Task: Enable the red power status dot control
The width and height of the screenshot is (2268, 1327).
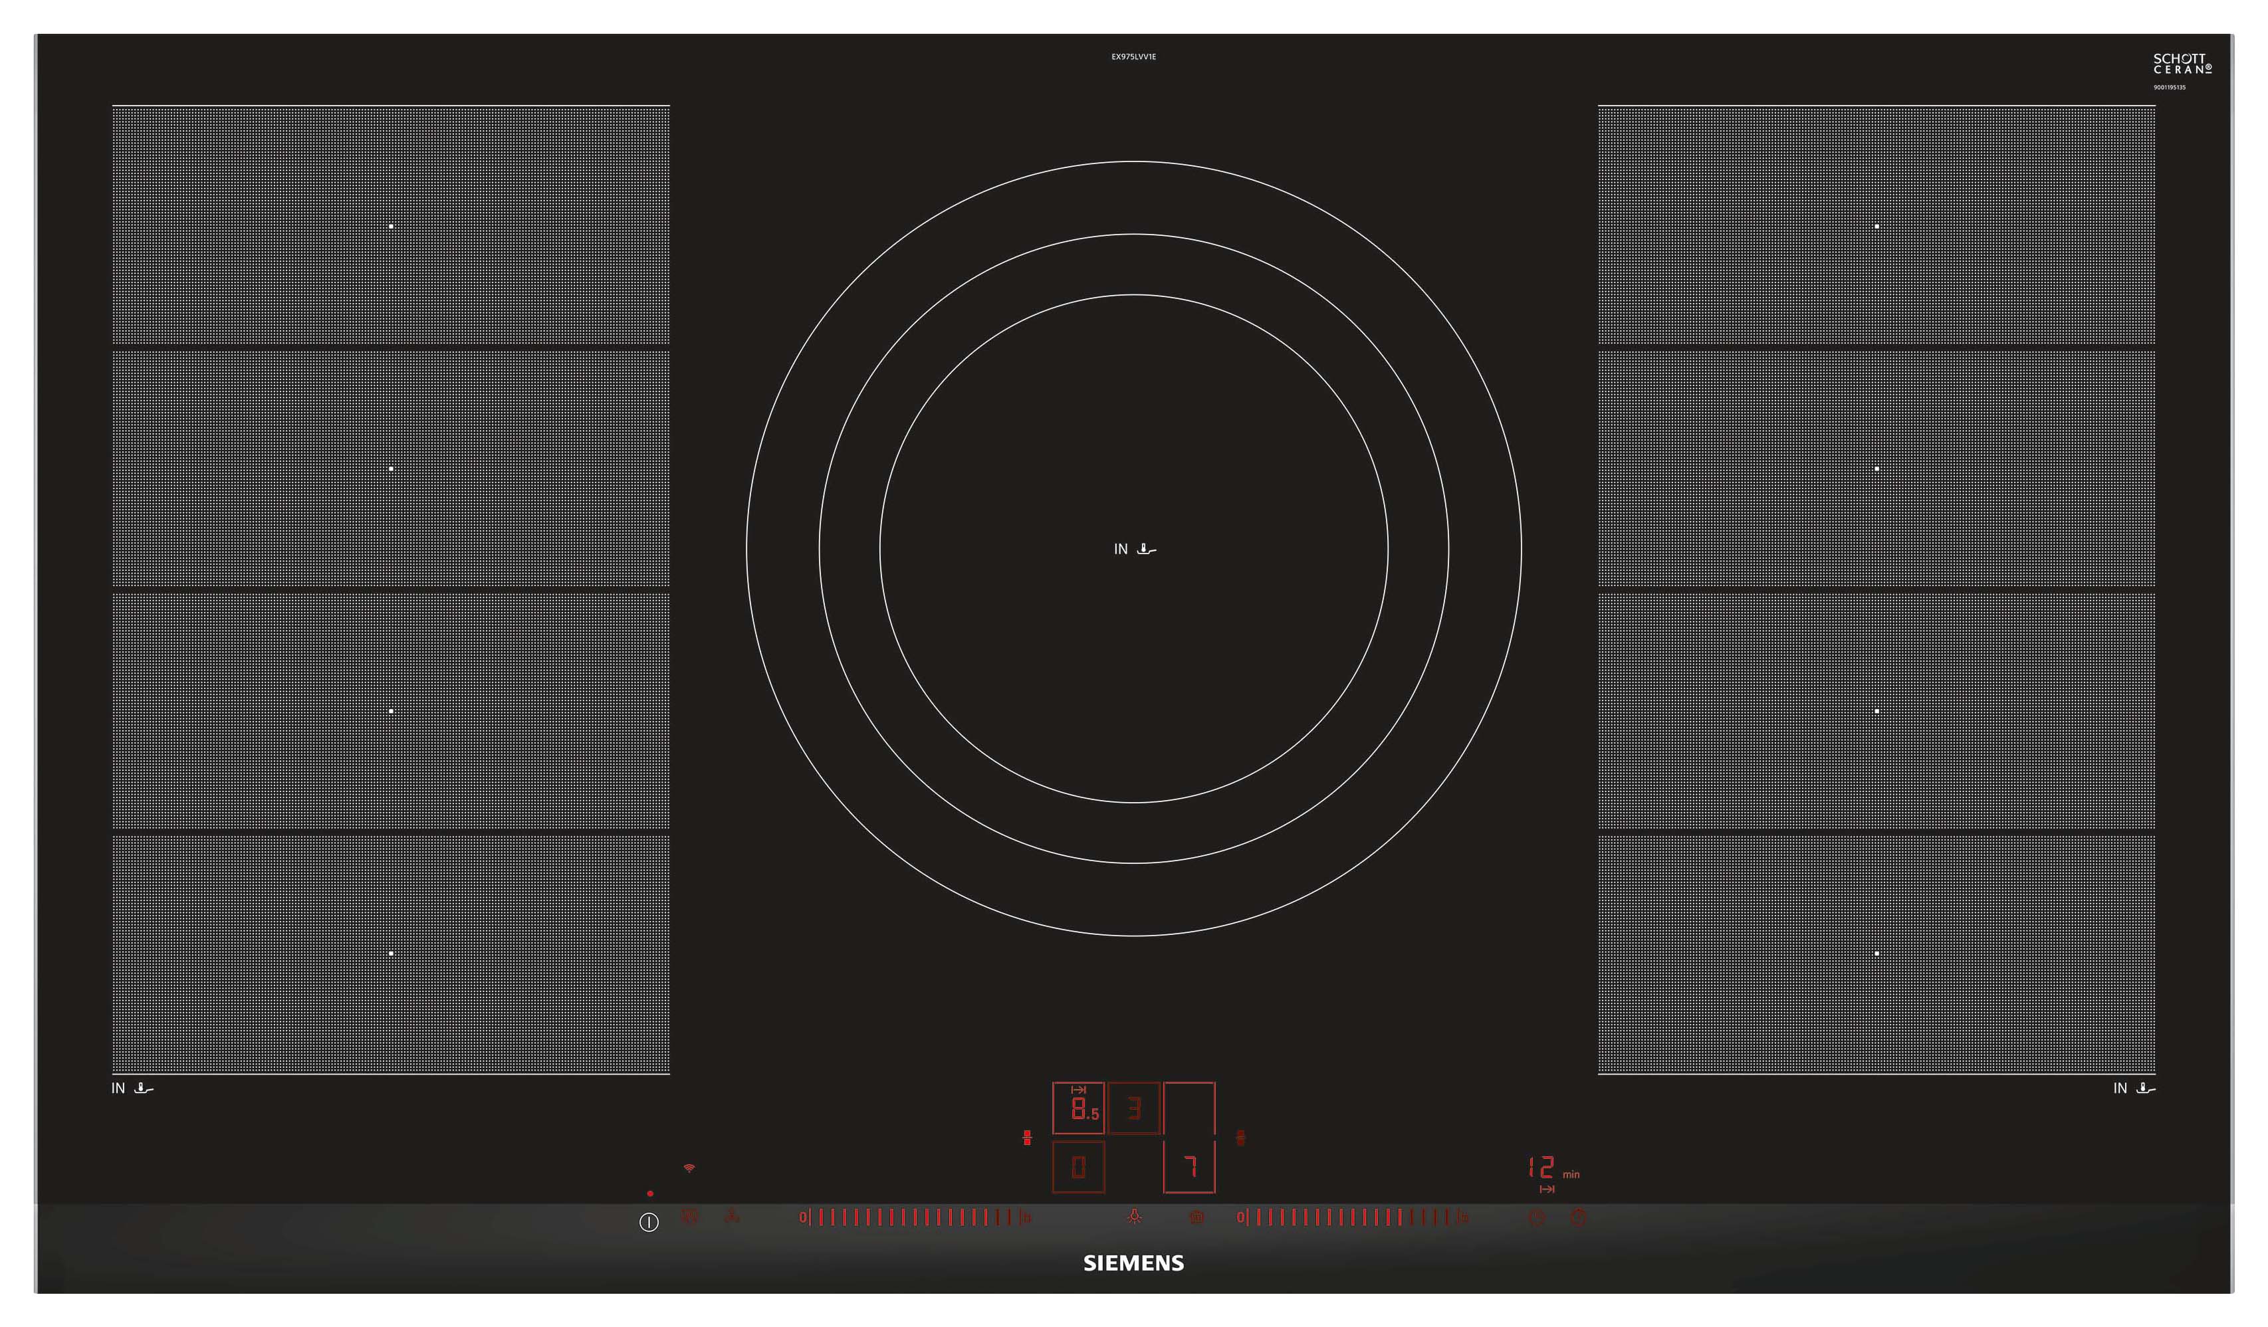Action: (x=650, y=1193)
